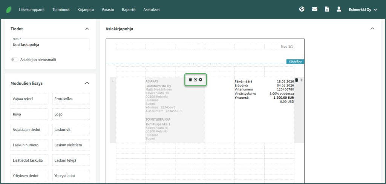Open the globe language icon
The image size is (386, 184).
(302, 9)
